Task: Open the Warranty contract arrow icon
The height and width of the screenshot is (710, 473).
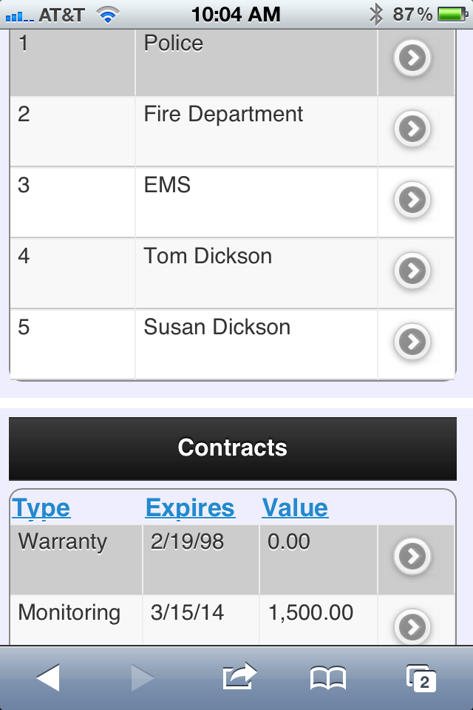Action: [412, 556]
